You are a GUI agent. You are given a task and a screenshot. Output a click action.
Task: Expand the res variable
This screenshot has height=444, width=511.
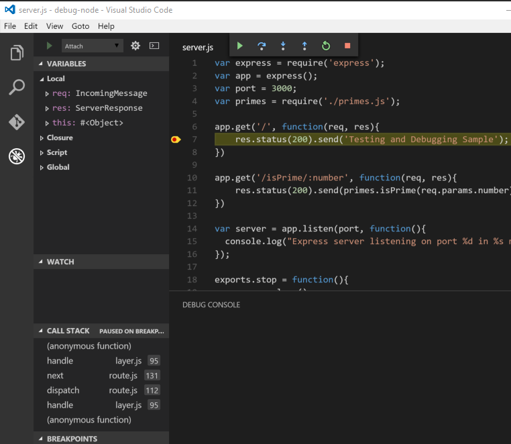[x=47, y=109]
